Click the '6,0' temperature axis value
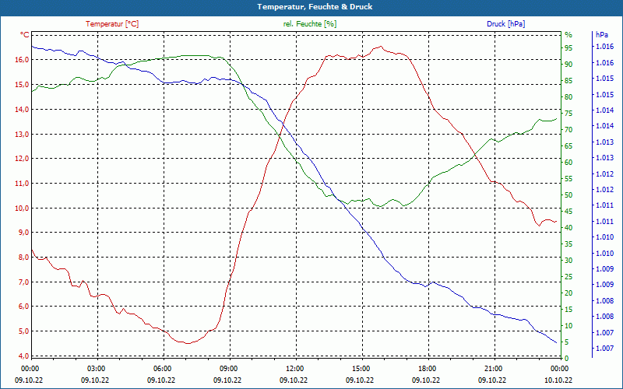Viewport: 623px width, 389px height. click(x=24, y=307)
